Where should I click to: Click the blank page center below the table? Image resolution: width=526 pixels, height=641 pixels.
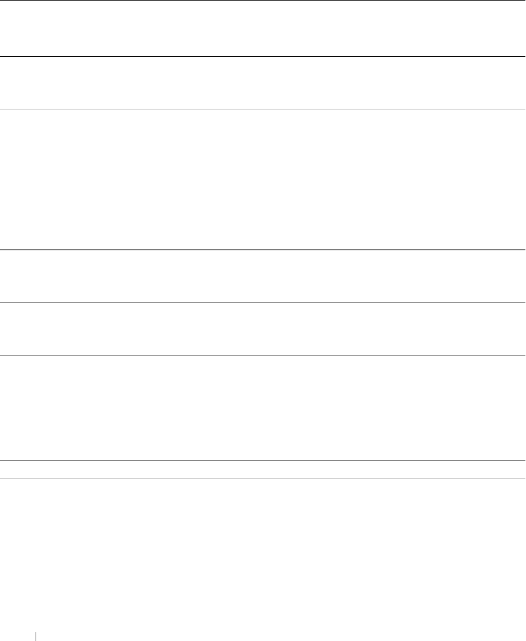(263, 556)
